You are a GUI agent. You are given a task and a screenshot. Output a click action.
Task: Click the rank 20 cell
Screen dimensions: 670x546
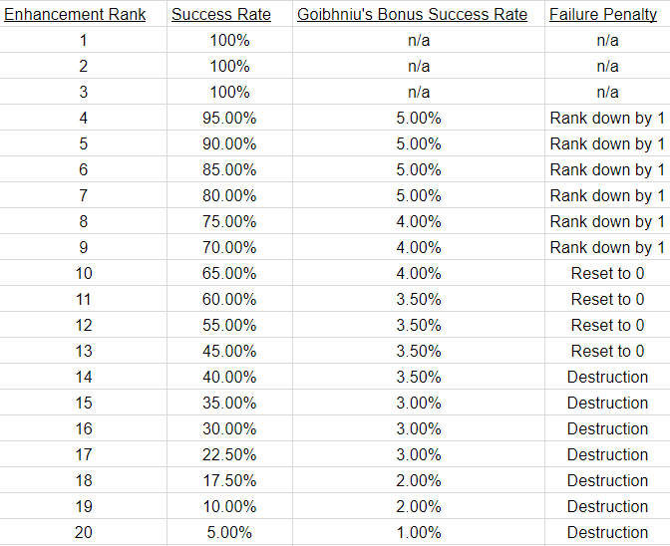(84, 532)
